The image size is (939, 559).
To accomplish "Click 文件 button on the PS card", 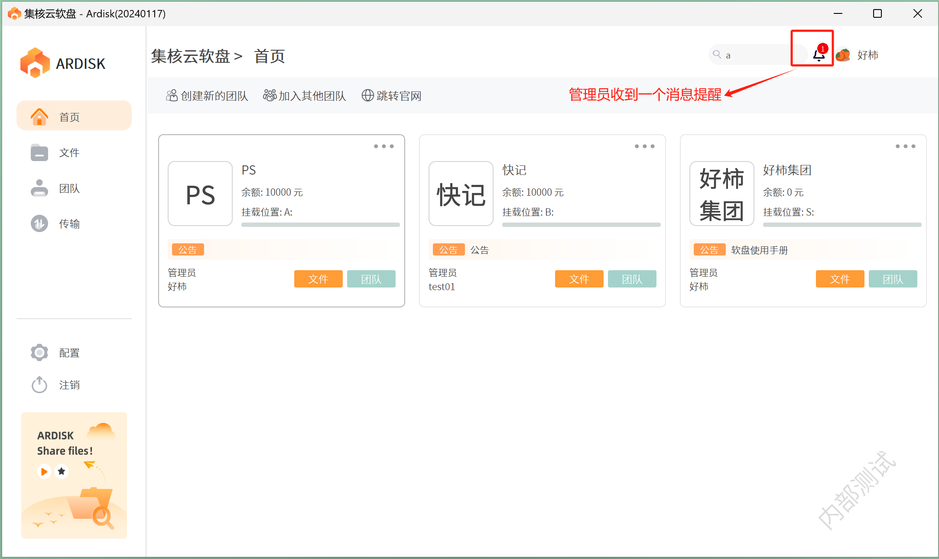I will pos(318,279).
